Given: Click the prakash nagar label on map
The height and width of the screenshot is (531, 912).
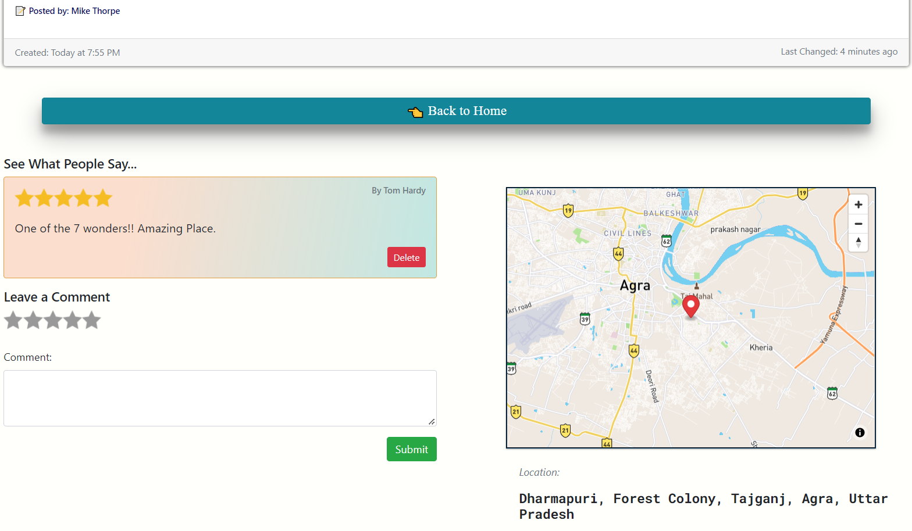Looking at the screenshot, I should click(x=735, y=229).
